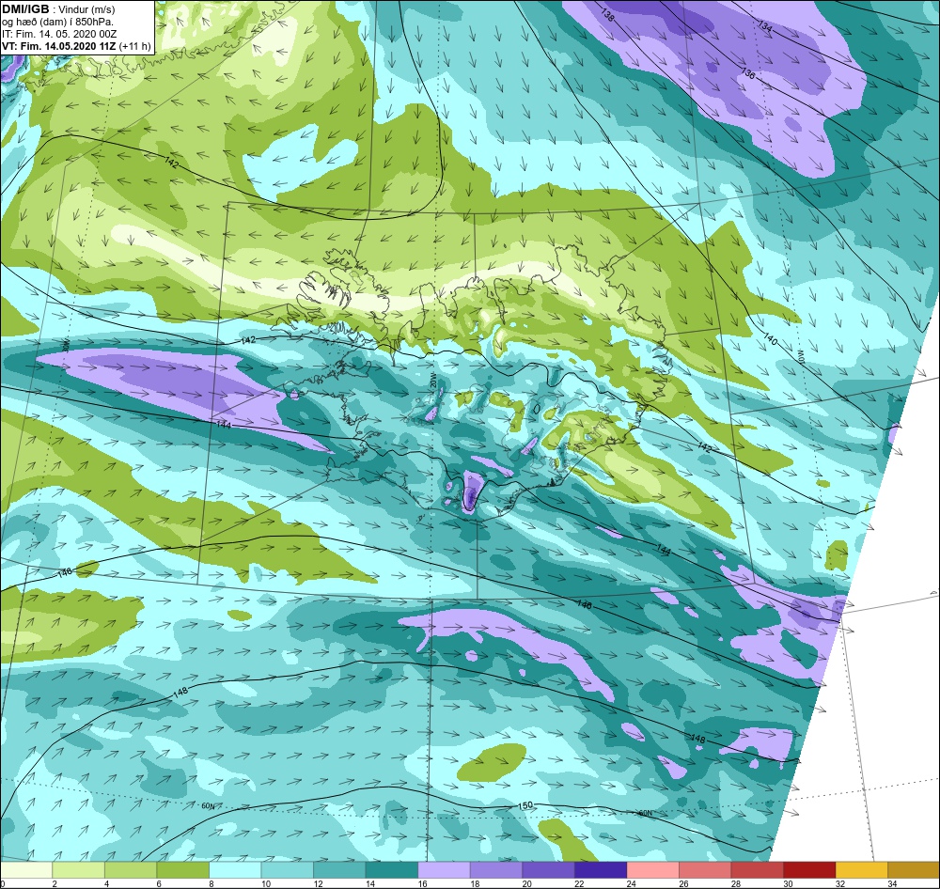Image resolution: width=940 pixels, height=889 pixels.
Task: Click the 'VT: Fim. 14.05.2020 11Z' valid time
Action: point(59,46)
